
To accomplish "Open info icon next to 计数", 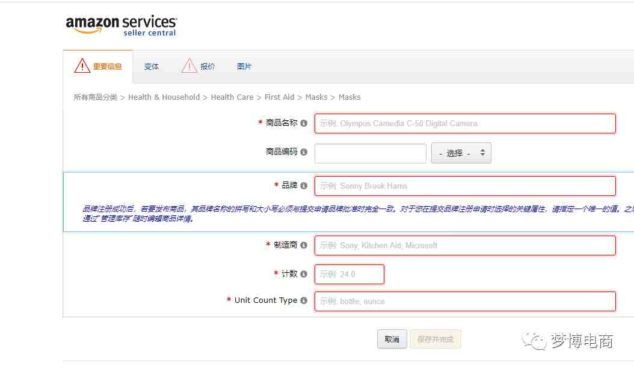I will 304,274.
